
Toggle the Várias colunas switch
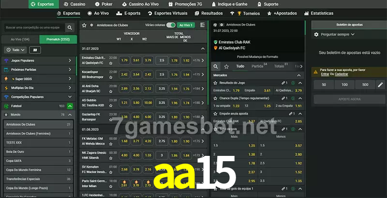[x=171, y=25]
